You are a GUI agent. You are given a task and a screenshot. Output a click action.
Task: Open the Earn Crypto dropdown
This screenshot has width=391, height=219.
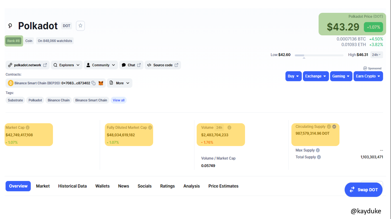368,76
